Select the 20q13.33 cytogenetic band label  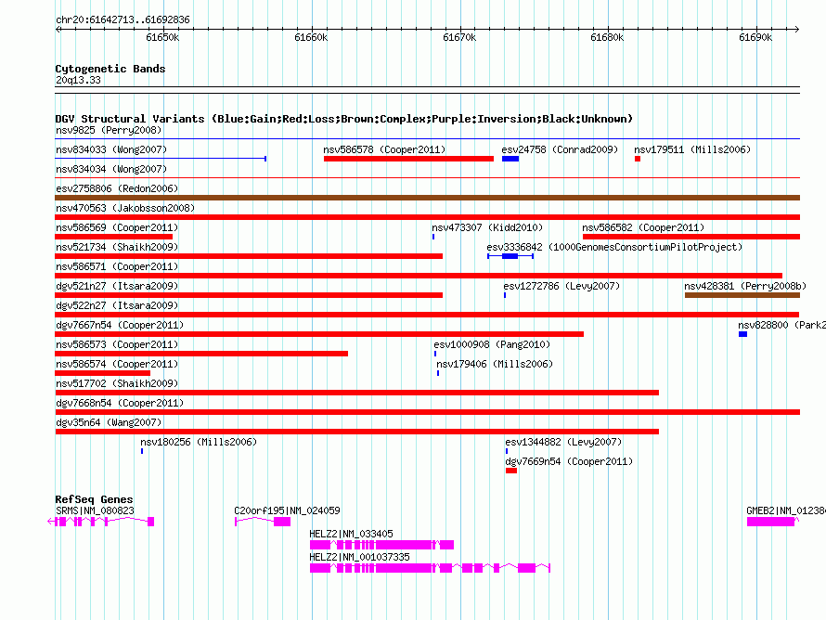click(x=78, y=81)
